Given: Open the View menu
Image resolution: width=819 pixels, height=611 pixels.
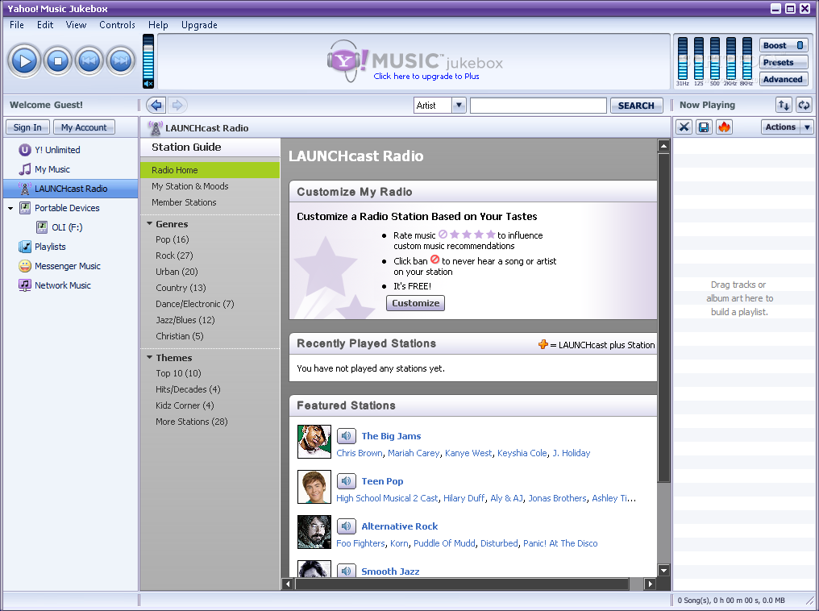Looking at the screenshot, I should (x=76, y=25).
